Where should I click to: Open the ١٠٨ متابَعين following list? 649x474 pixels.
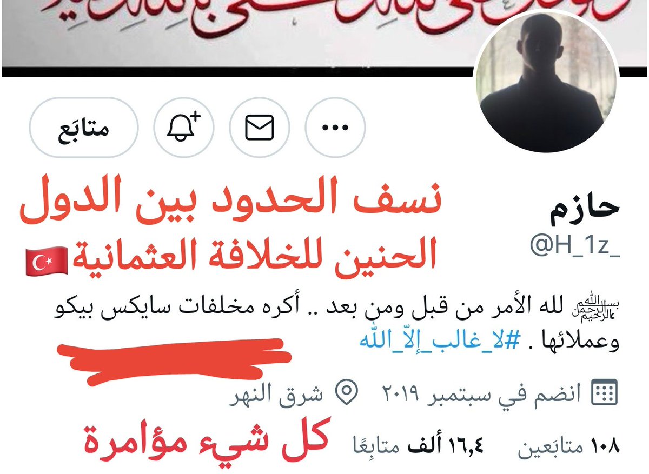[x=568, y=447]
